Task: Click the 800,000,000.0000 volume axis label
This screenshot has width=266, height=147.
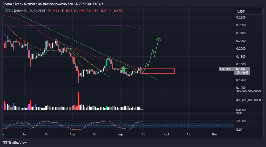Action: coord(248,91)
